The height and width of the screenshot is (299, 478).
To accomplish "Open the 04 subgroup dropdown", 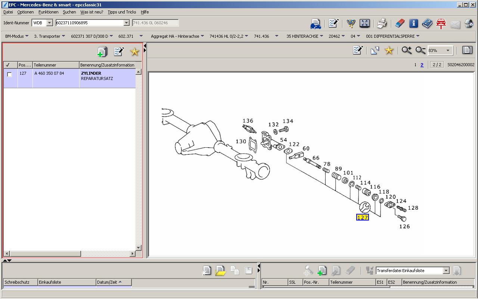I will [355, 36].
